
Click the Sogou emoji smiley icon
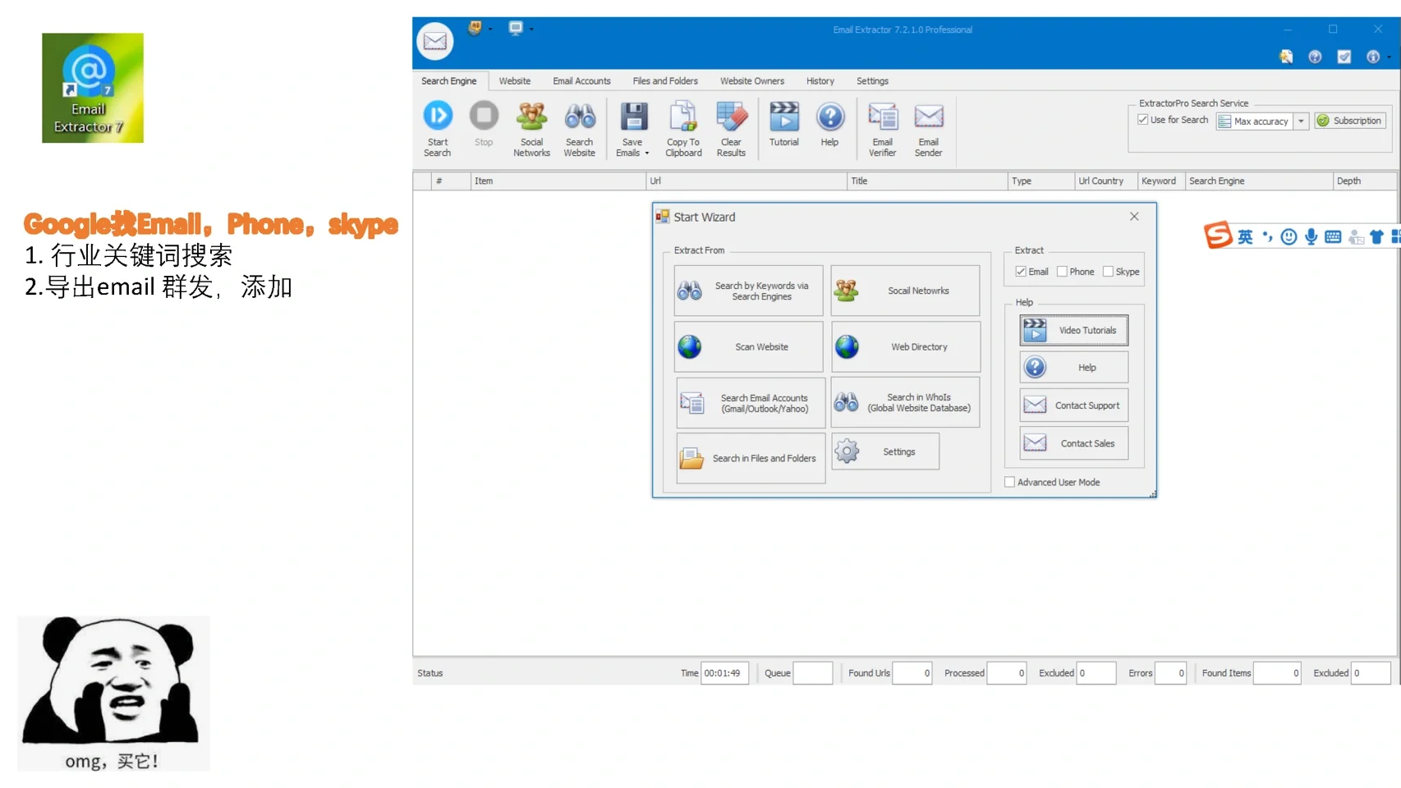coord(1289,237)
